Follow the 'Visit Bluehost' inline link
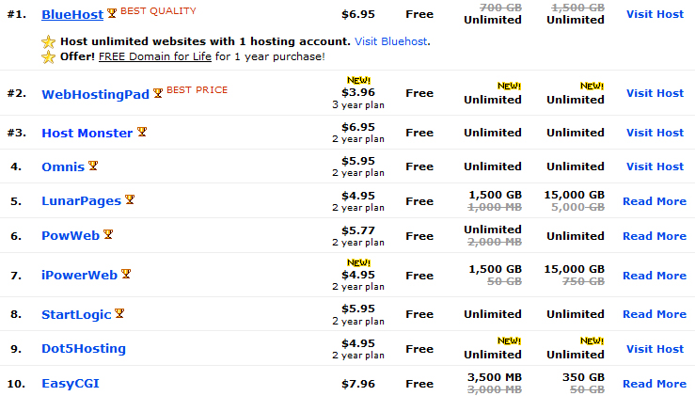Viewport: 695px width, 396px height. click(x=389, y=42)
